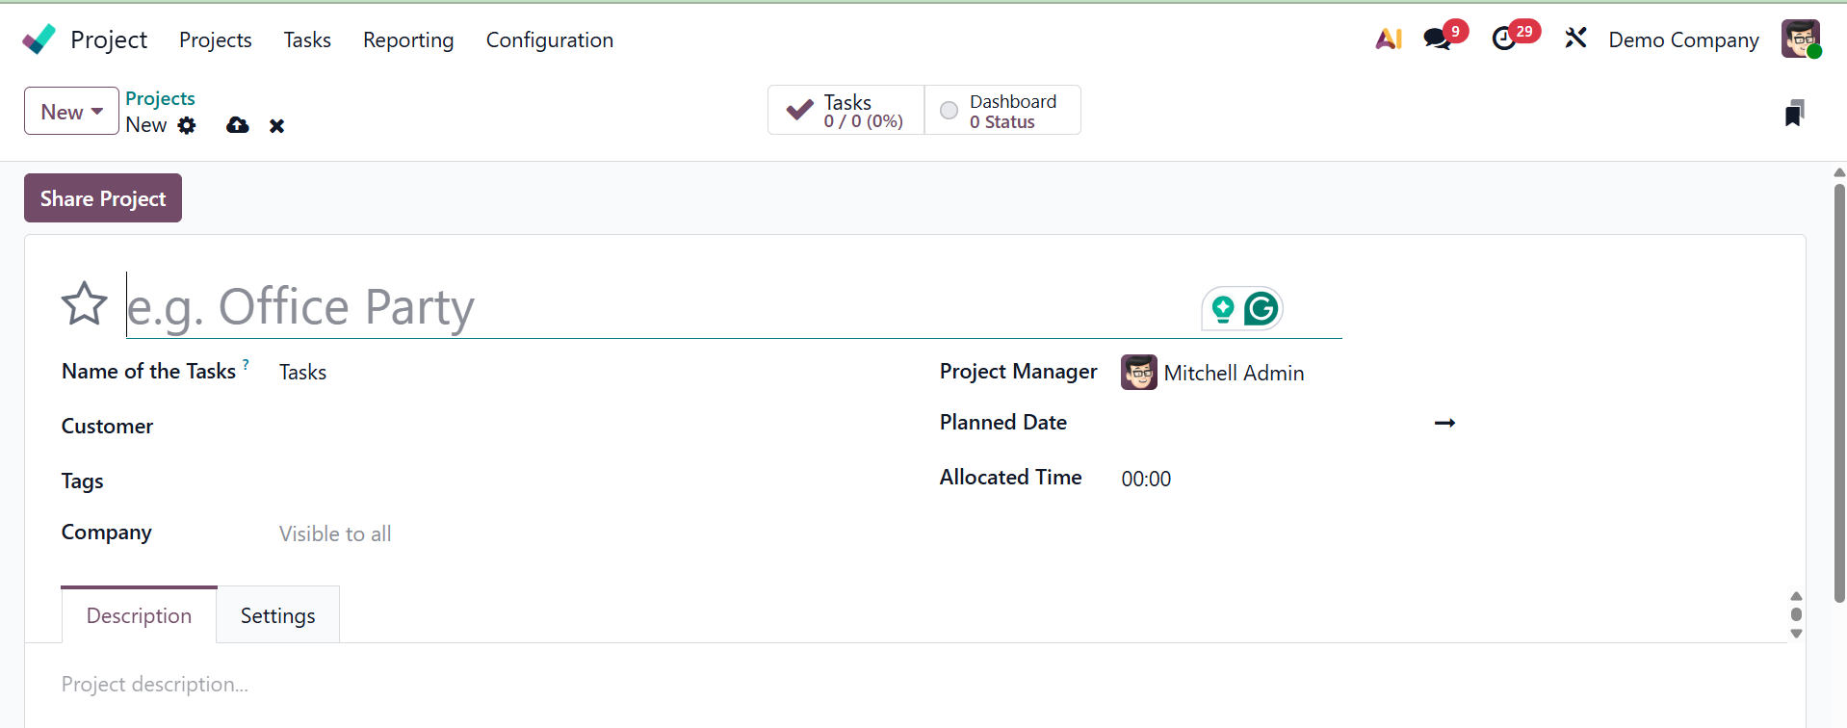Click the page vertical scrollbar
This screenshot has height=728, width=1847.
(x=1839, y=385)
